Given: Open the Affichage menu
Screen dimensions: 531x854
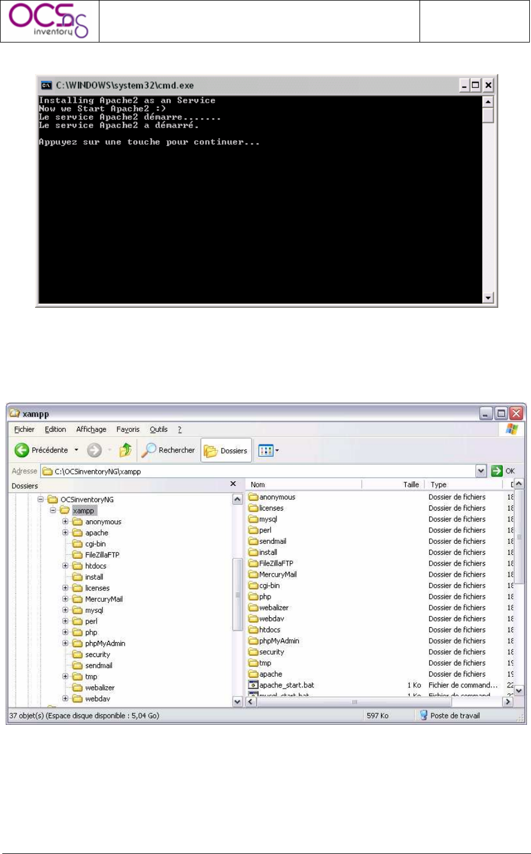Looking at the screenshot, I should [91, 430].
